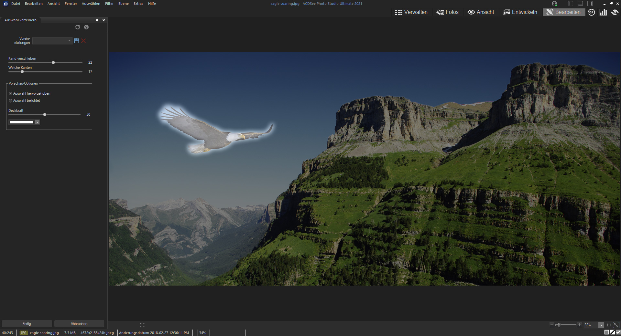Open the overlay color dropdown arrow

pos(38,122)
